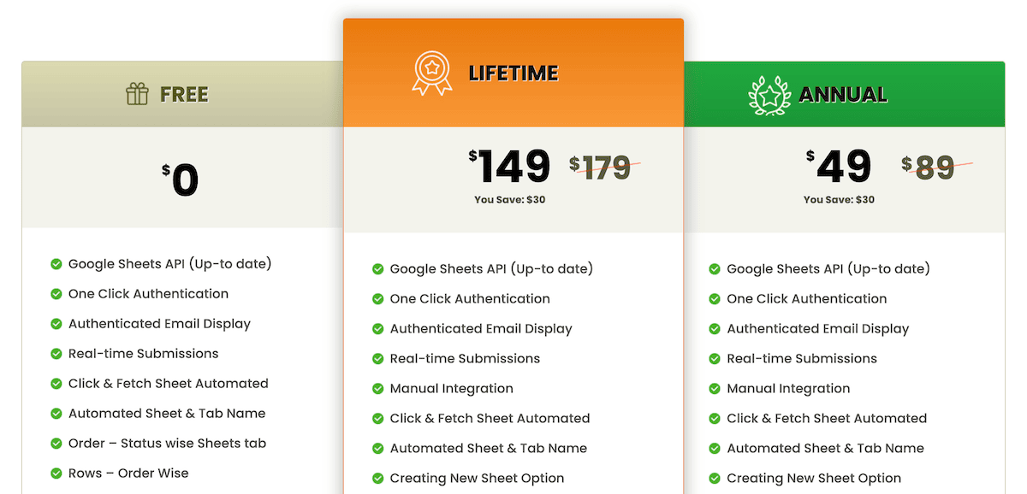Click checkmark beside Real-time Submissions in Annual plan
The height and width of the screenshot is (494, 1027).
click(715, 359)
